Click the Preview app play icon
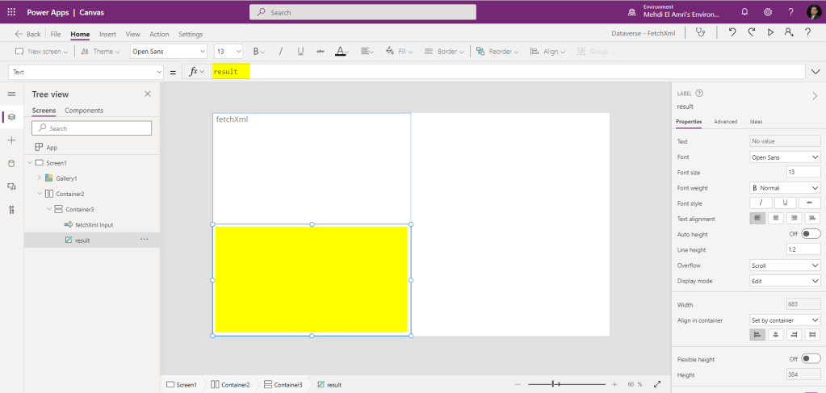This screenshot has height=393, width=826. pos(770,32)
